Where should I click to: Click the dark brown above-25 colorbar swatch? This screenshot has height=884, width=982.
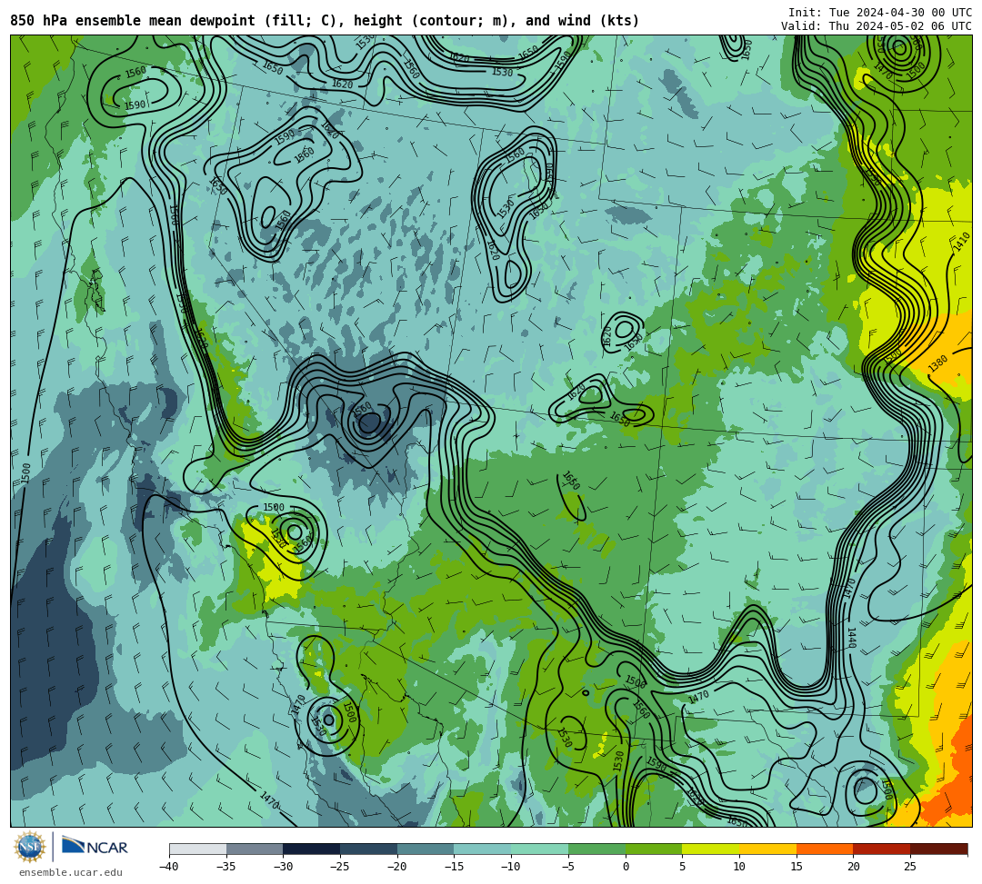pyautogui.click(x=938, y=849)
